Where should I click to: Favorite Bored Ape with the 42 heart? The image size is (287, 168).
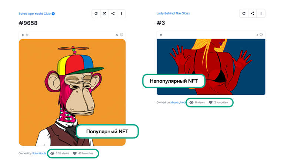tap(121, 35)
